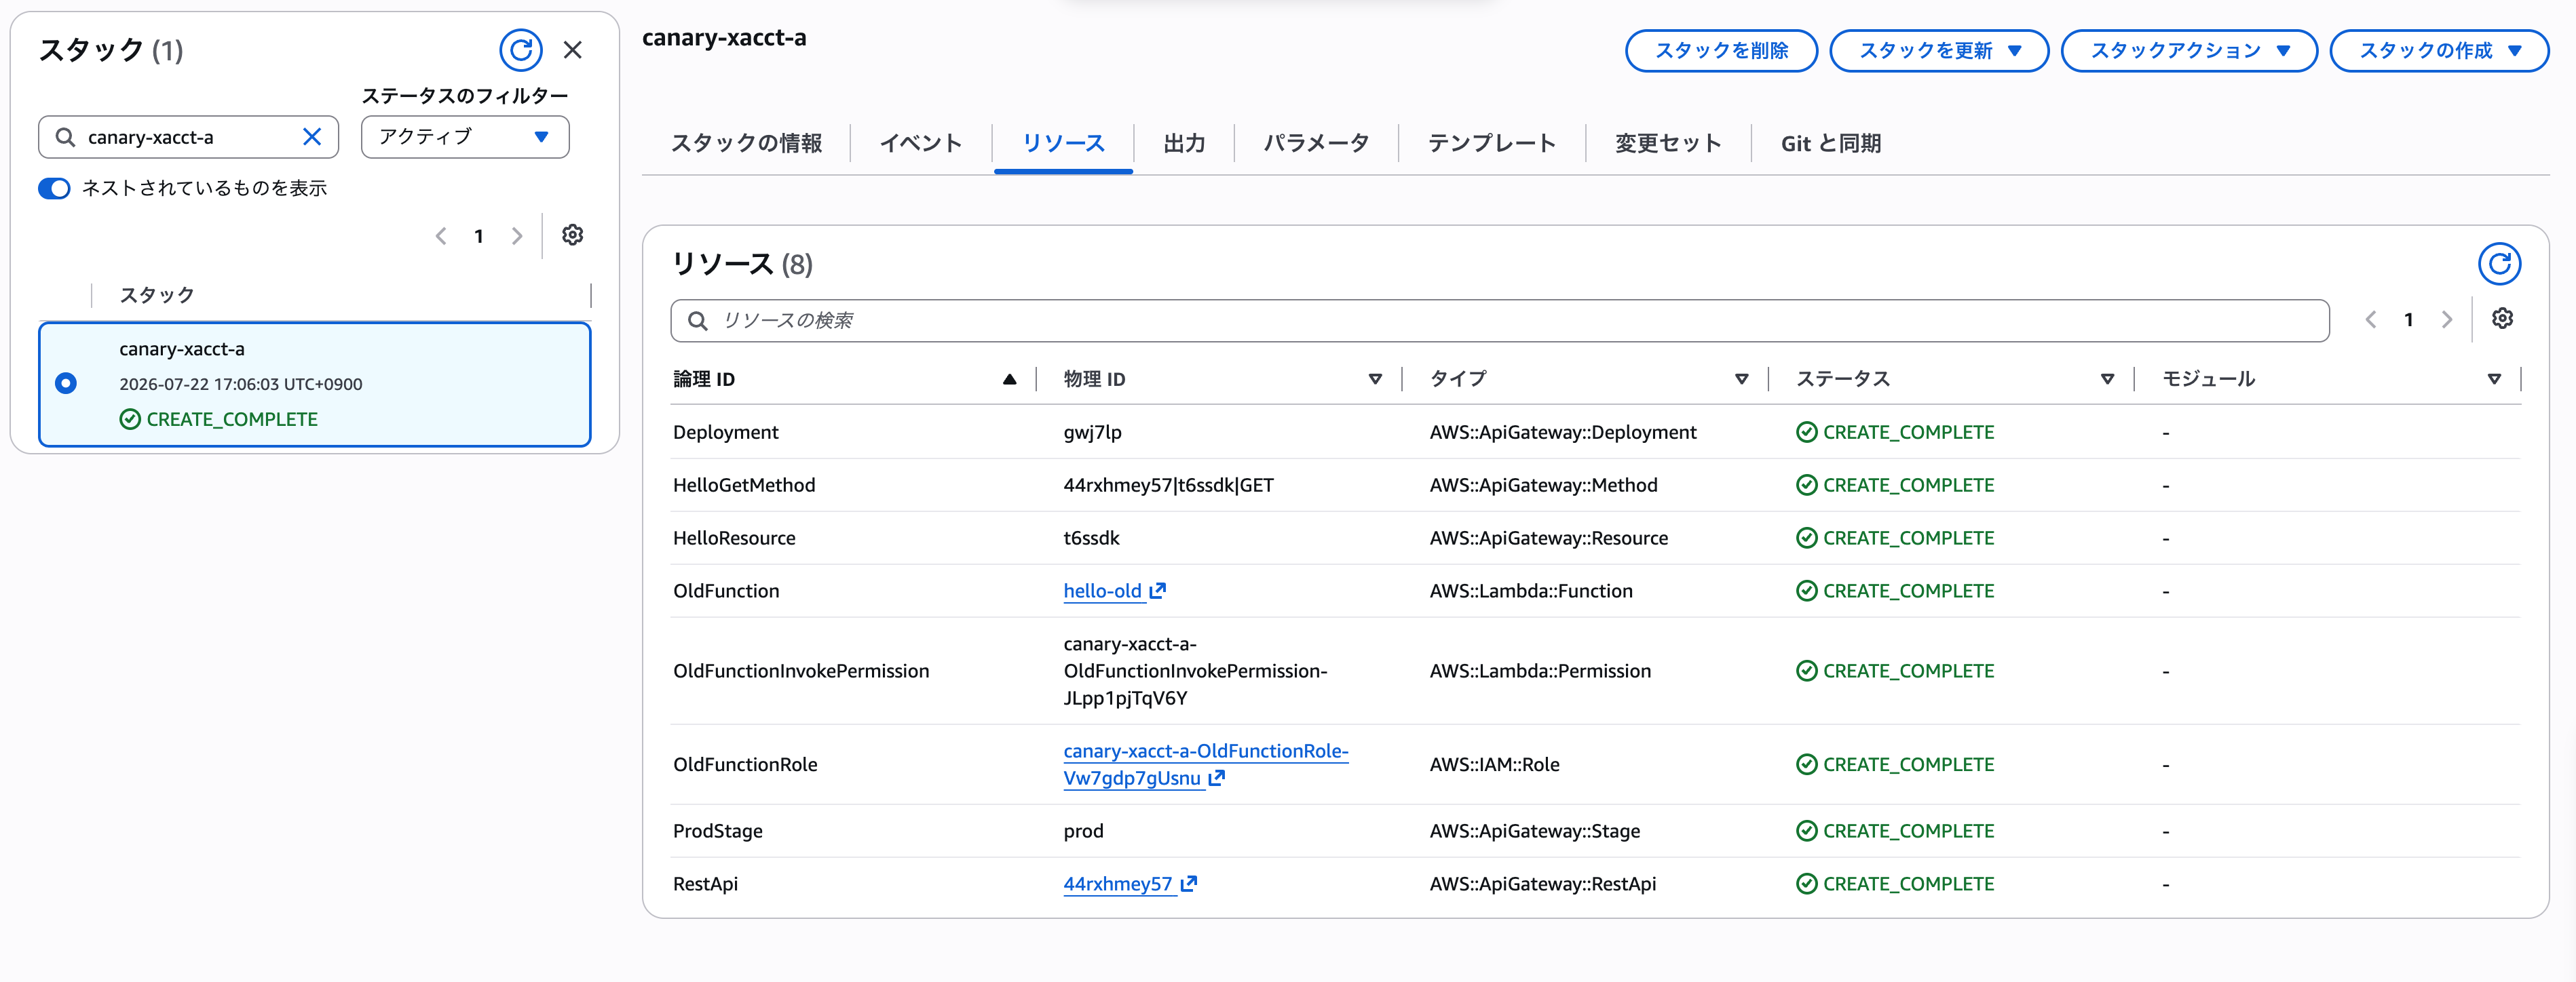The height and width of the screenshot is (982, 2576).
Task: Click the stack name search field
Action: tap(189, 137)
